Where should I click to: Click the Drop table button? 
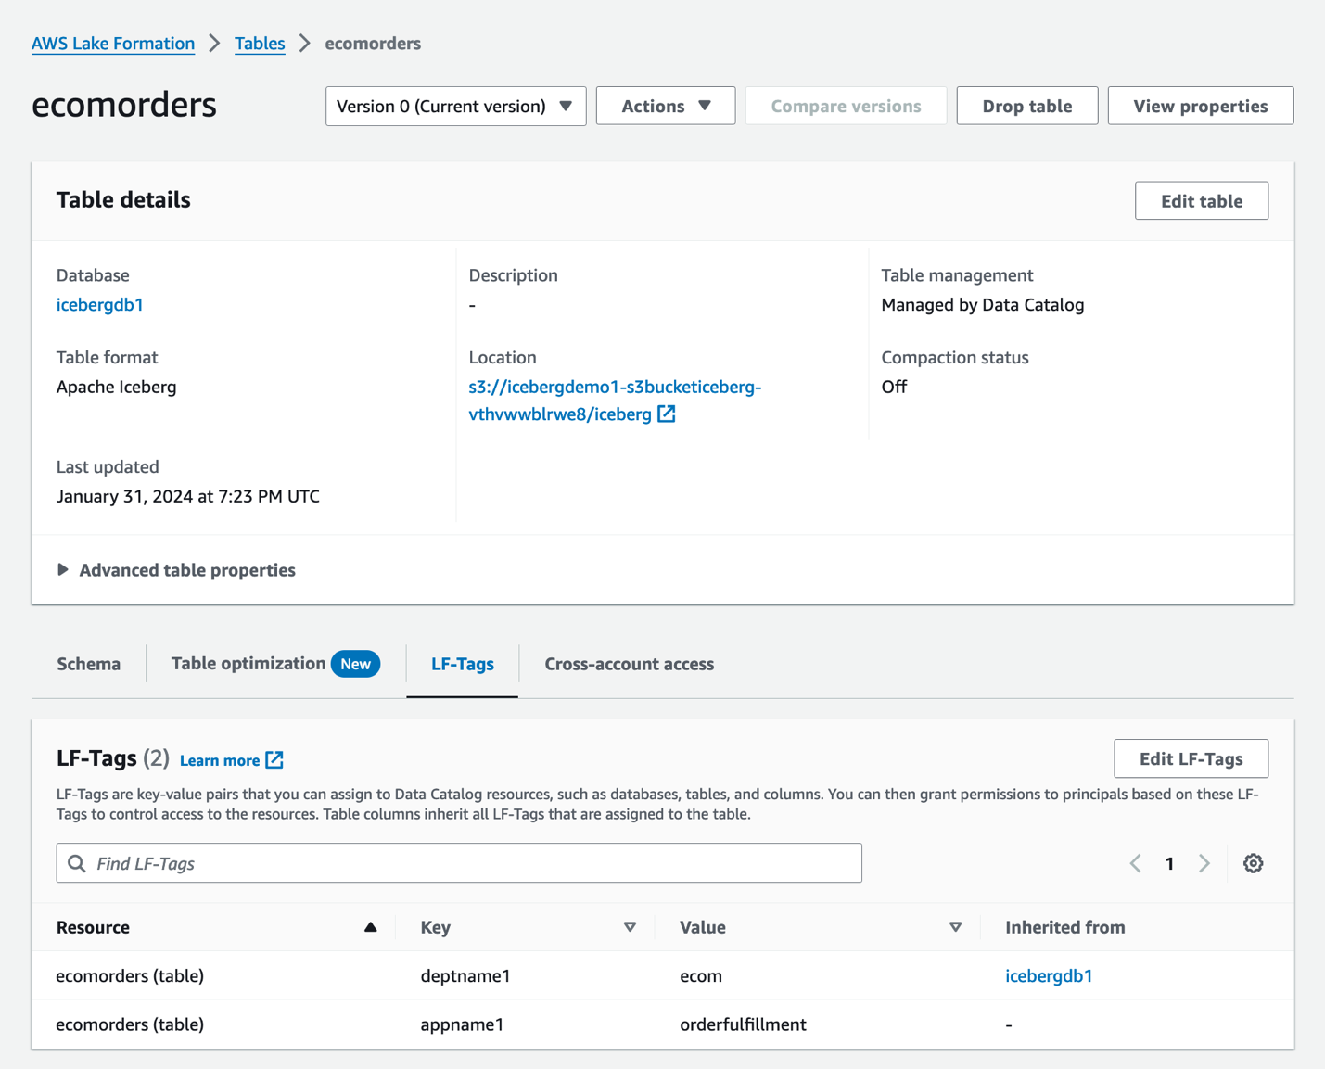click(1027, 106)
